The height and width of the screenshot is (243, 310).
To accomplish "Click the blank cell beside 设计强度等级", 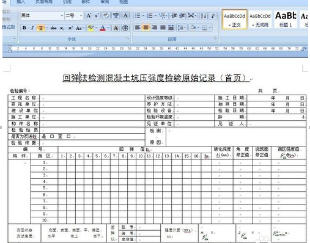I will coord(194,98).
